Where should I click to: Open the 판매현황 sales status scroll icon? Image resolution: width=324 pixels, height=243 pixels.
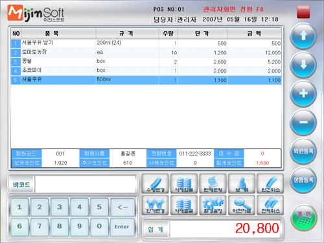click(213, 183)
